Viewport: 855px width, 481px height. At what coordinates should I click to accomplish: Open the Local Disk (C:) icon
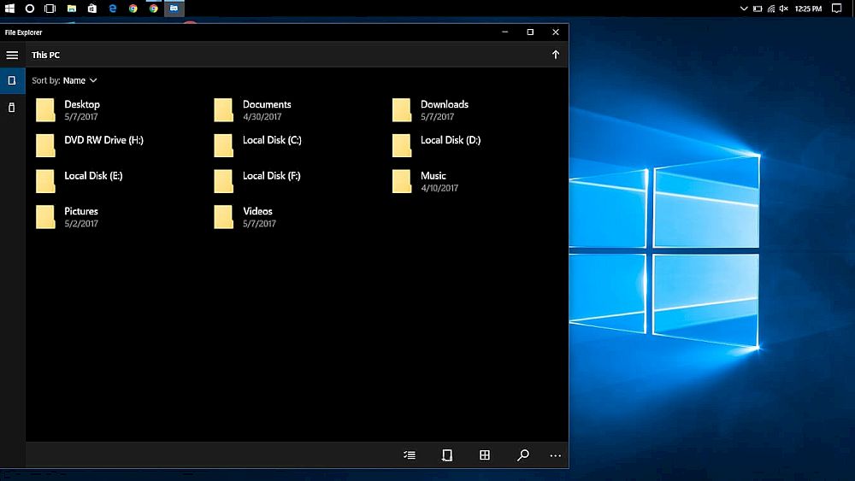(223, 145)
